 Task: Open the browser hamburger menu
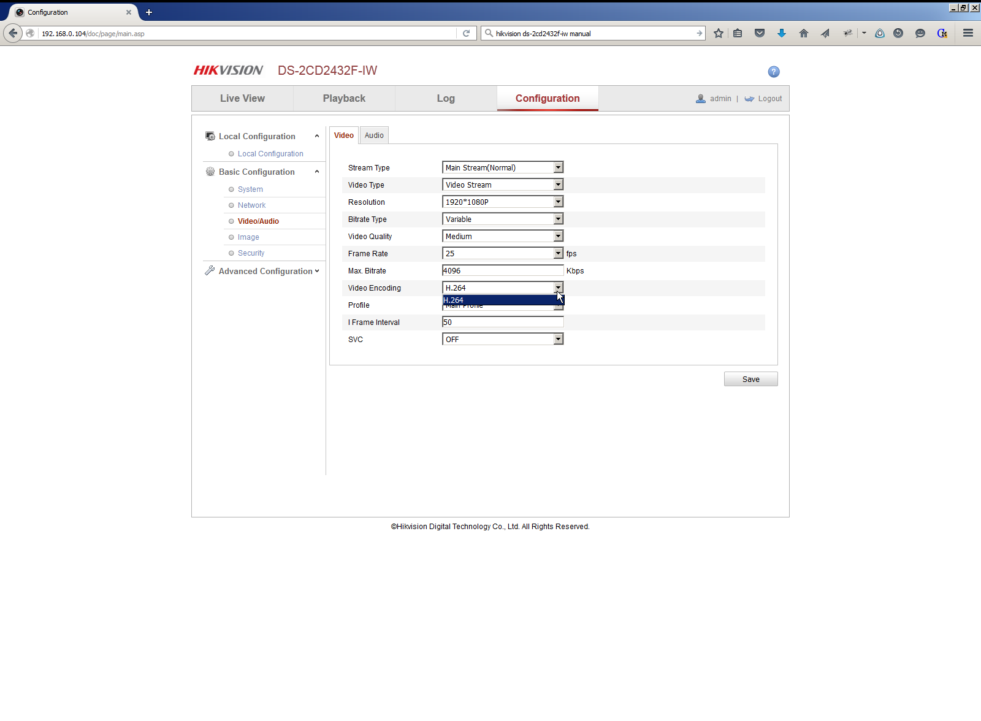pyautogui.click(x=968, y=33)
